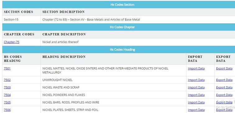View Import Data for nickel bars and rods
Viewport: 235px width, 113px height.
point(196,102)
